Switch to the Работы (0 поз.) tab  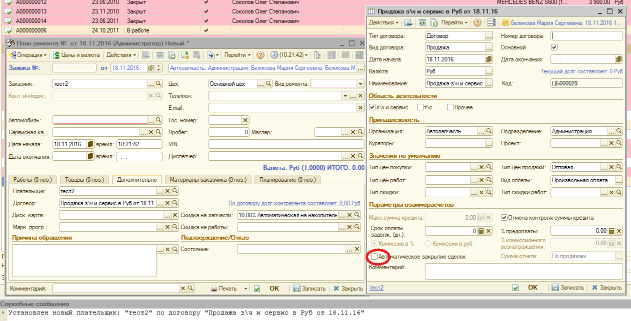(x=32, y=180)
